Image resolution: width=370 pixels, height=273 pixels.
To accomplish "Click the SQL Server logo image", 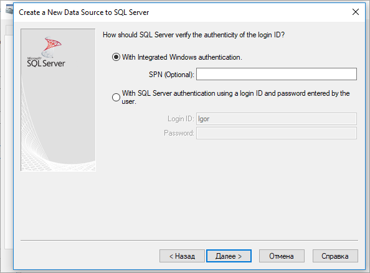I will tap(46, 52).
